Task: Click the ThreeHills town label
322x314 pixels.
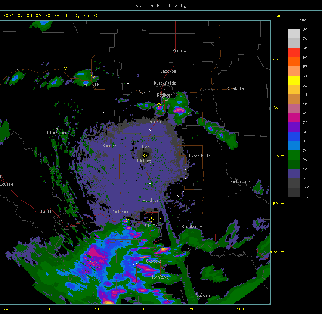Action: pyautogui.click(x=199, y=156)
